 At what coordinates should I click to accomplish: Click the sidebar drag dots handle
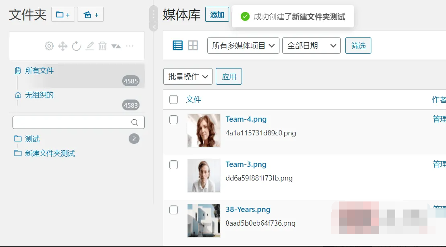click(153, 14)
